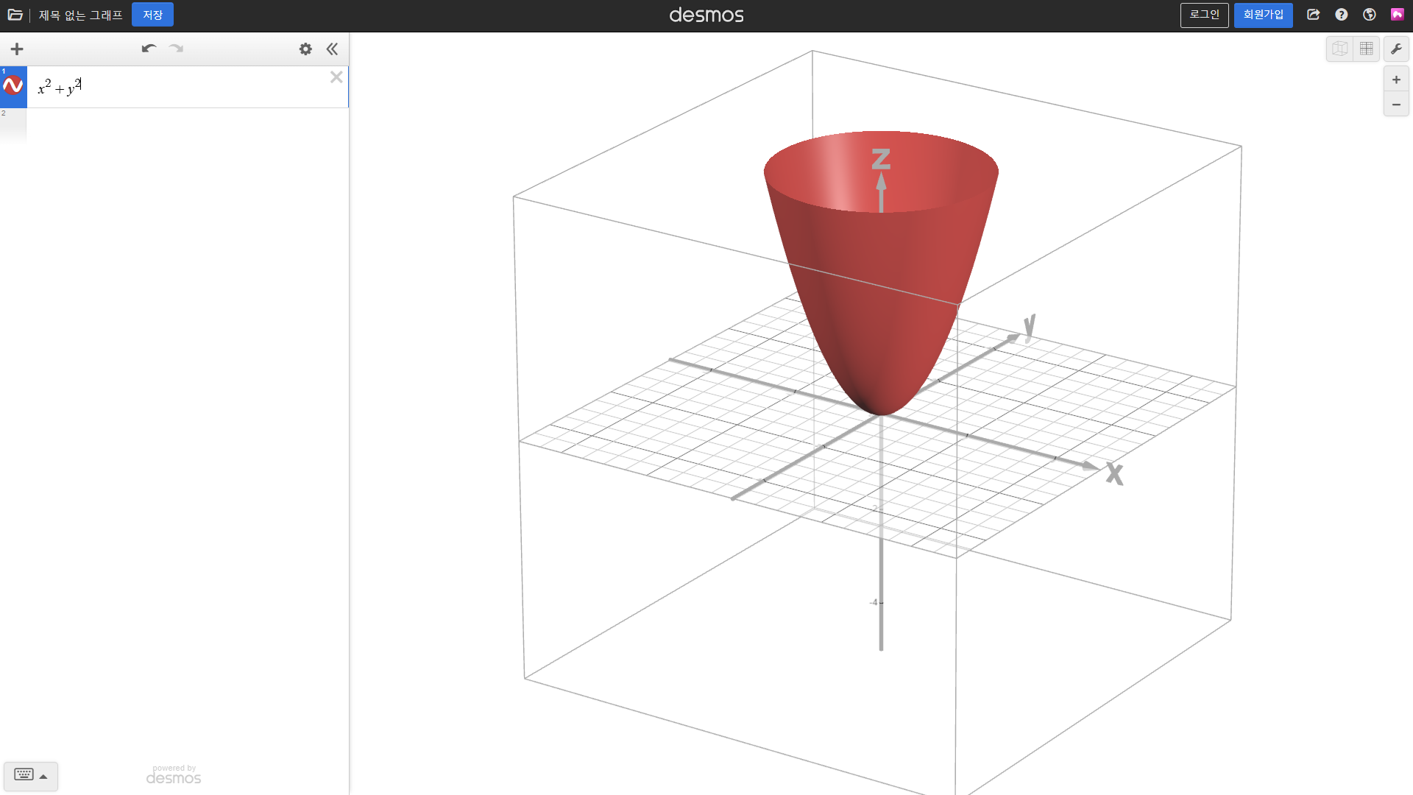This screenshot has width=1413, height=795.
Task: Expand the add item plus menu
Action: pyautogui.click(x=17, y=49)
